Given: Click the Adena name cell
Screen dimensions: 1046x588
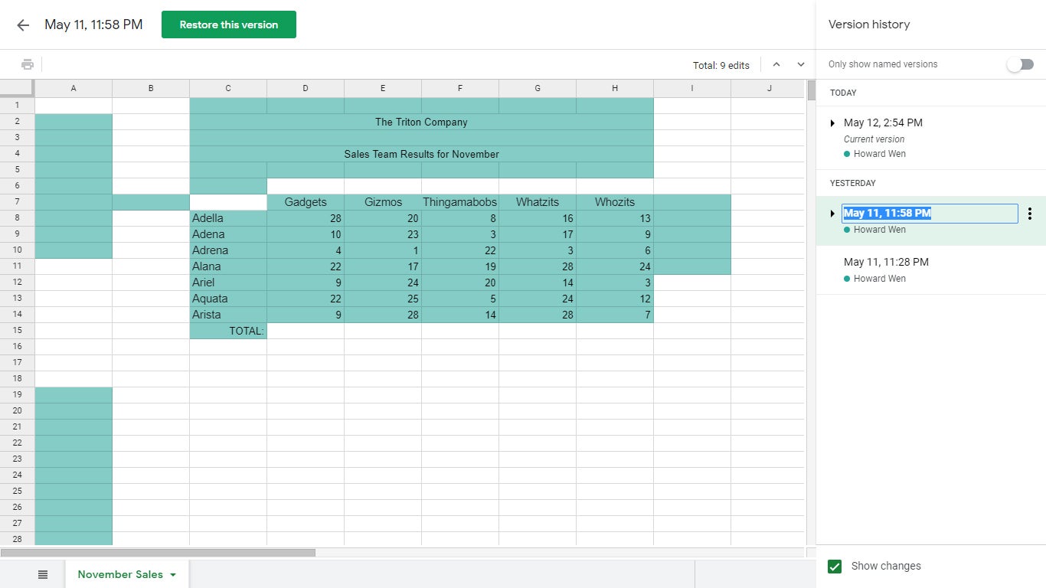Looking at the screenshot, I should [x=228, y=234].
